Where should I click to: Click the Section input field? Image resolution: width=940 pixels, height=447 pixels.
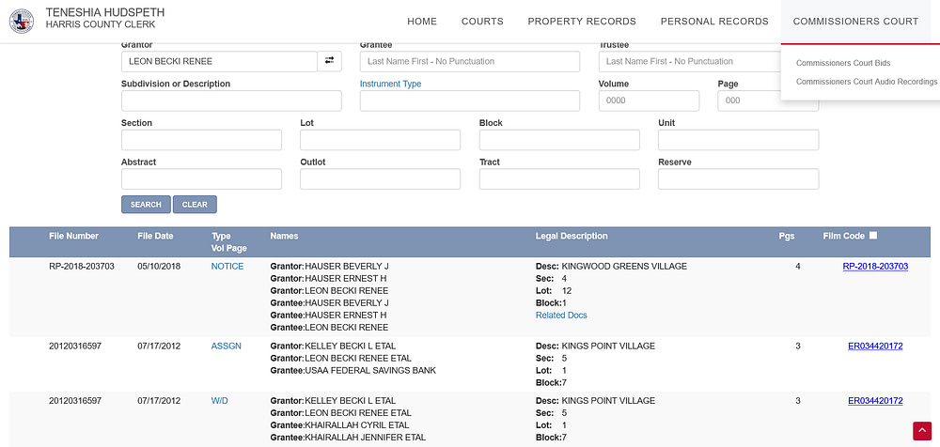(201, 140)
